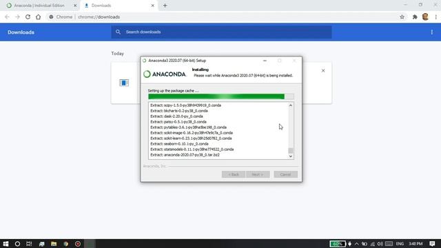Click the disabled Next button in the installer
441x248 pixels.
pyautogui.click(x=258, y=174)
